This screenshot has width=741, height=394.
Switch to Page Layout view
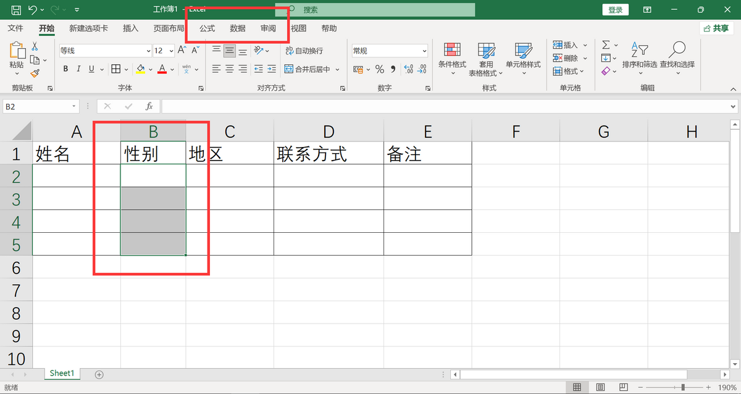coord(600,387)
